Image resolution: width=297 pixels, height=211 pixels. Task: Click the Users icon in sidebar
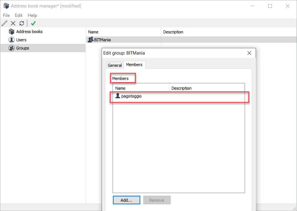[11, 40]
